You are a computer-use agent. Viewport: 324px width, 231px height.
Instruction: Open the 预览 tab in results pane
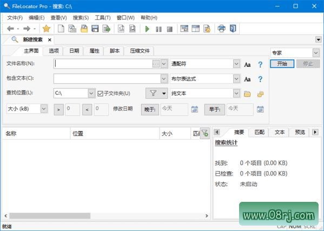(x=300, y=132)
